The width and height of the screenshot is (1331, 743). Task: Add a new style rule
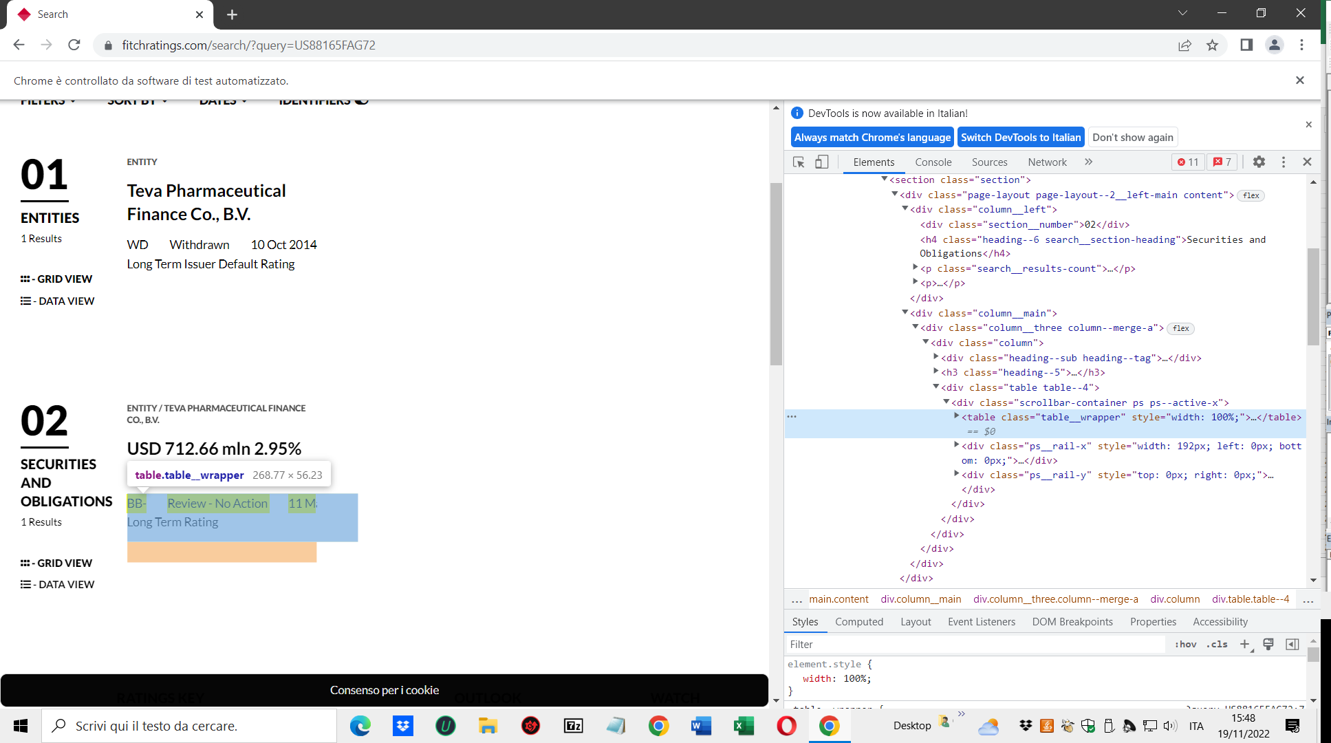click(x=1245, y=644)
